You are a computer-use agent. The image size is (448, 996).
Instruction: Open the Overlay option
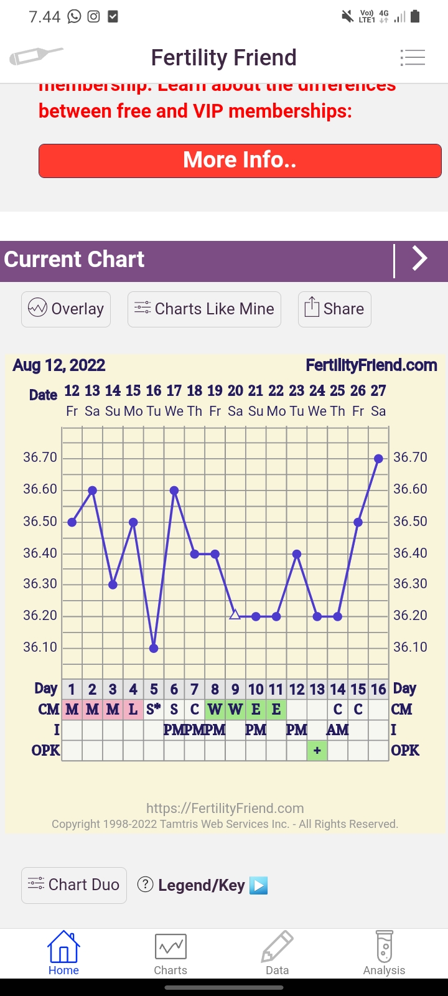66,309
